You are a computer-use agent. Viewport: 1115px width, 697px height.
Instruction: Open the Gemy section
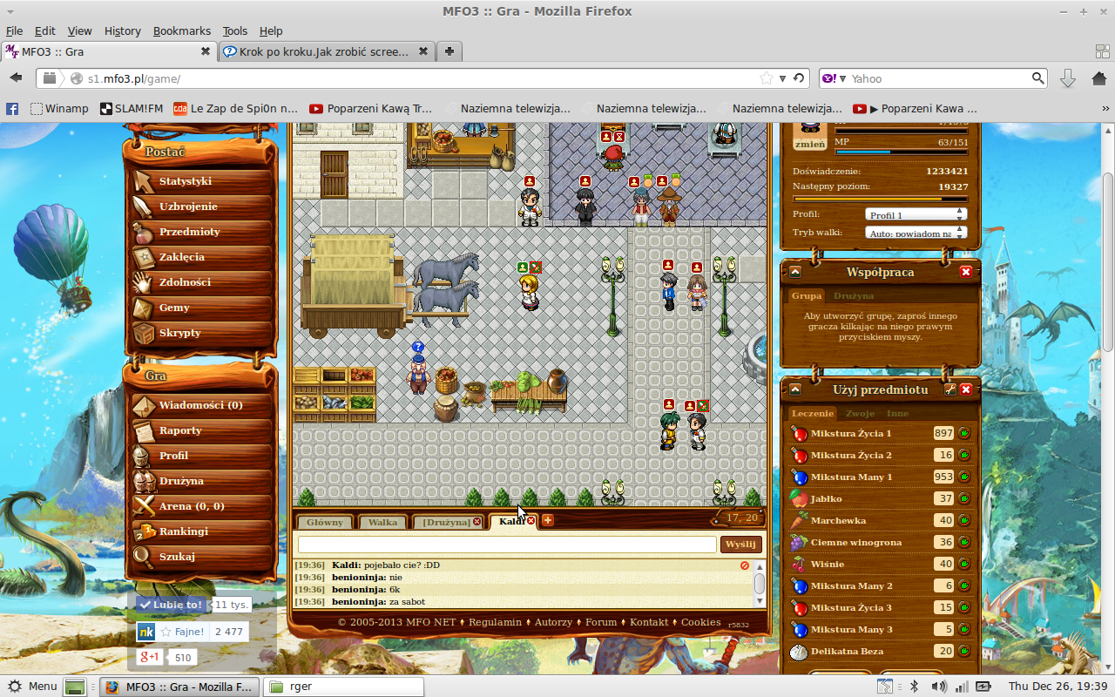[x=174, y=308]
